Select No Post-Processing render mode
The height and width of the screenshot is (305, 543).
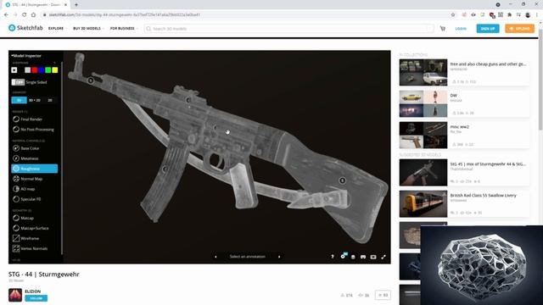coord(33,130)
